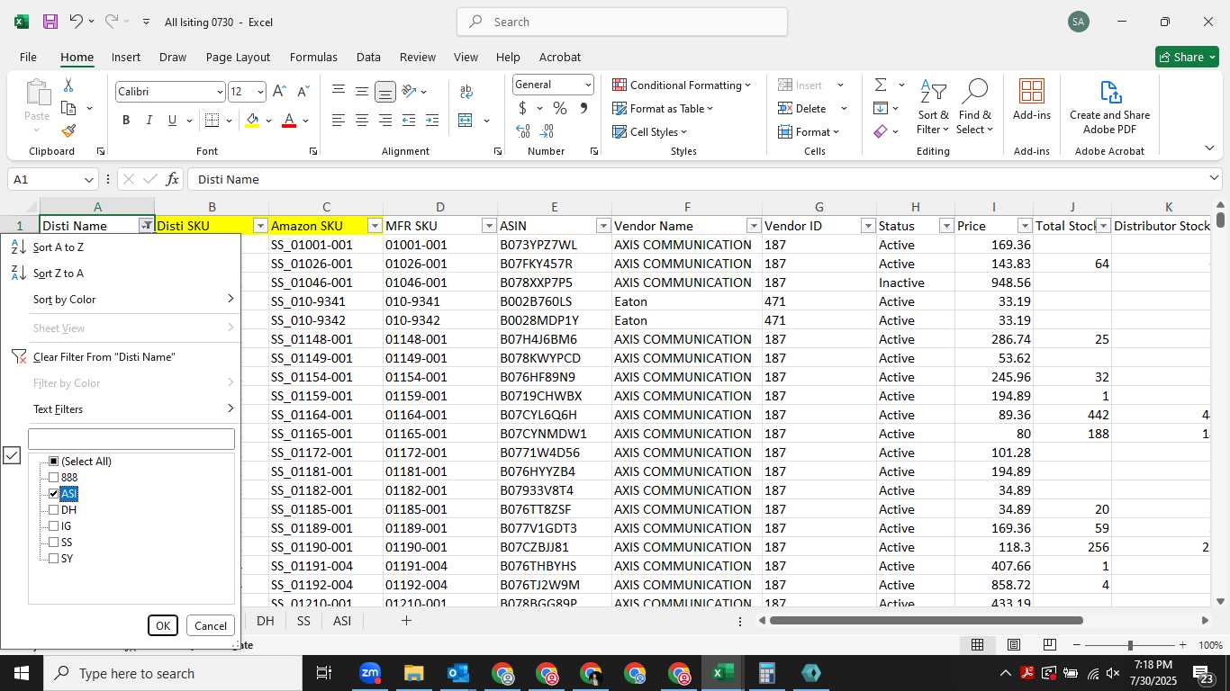The width and height of the screenshot is (1230, 691).
Task: Open the Status filter dropdown
Action: point(946,226)
